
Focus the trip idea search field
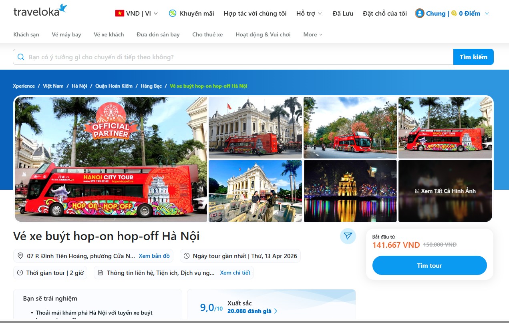(x=236, y=57)
